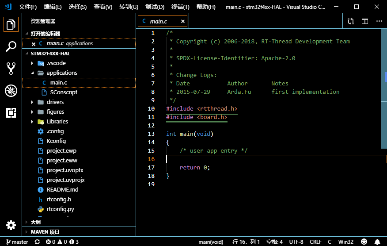This screenshot has width=387, height=246.
Task: Click the int main(void) declaration
Action: click(190, 134)
